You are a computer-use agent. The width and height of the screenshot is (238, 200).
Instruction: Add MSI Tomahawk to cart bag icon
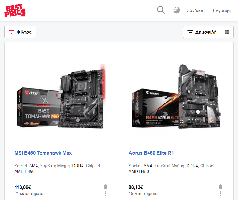[x=106, y=186]
